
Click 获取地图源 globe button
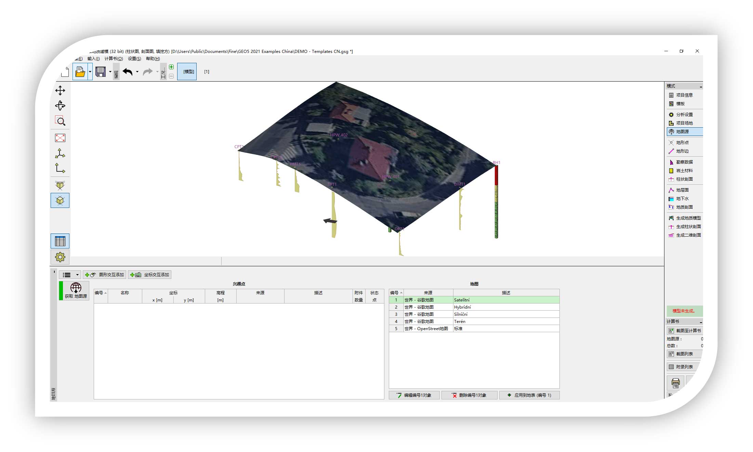[x=76, y=291]
